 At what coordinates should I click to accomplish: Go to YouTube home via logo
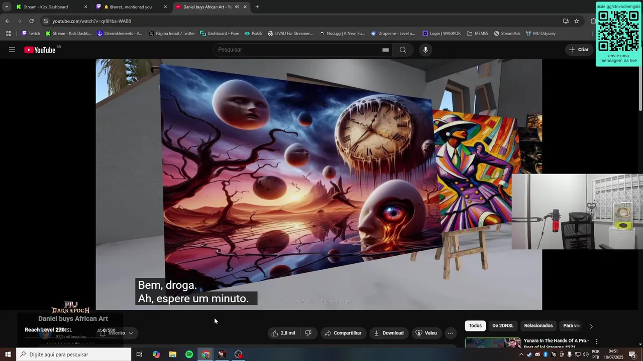40,50
